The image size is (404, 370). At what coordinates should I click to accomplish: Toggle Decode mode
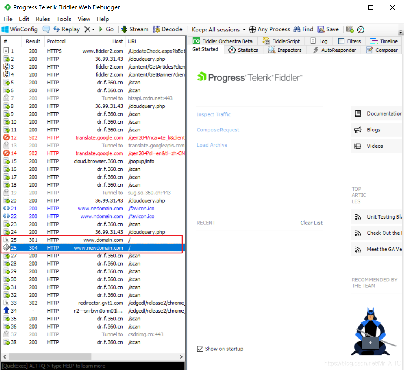[167, 29]
